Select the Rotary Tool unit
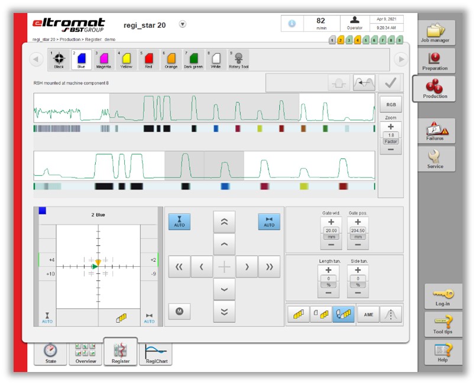 coord(239,60)
